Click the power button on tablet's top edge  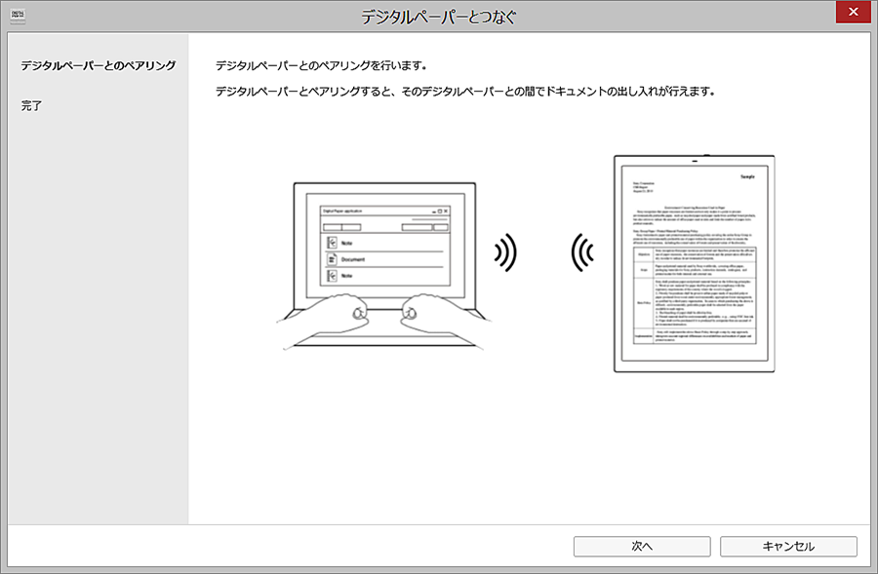[702, 156]
